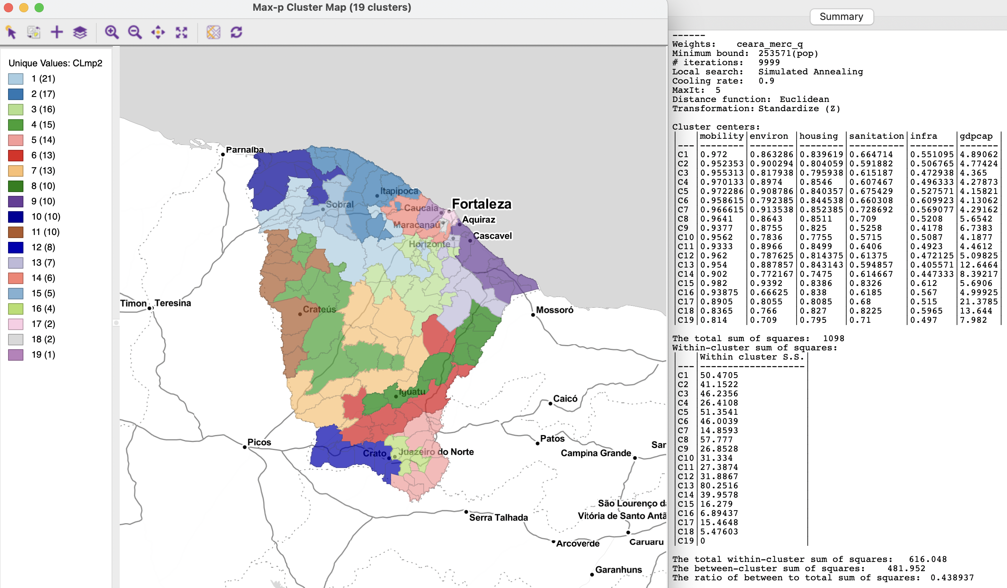Click the cluster 12 dark blue swatch

point(16,248)
